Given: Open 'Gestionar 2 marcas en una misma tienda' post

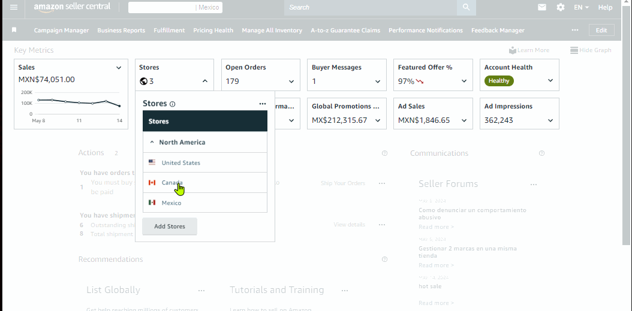Looking at the screenshot, I should tap(468, 252).
